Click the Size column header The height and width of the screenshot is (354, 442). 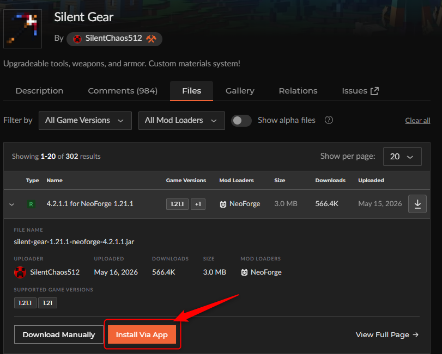pos(280,181)
